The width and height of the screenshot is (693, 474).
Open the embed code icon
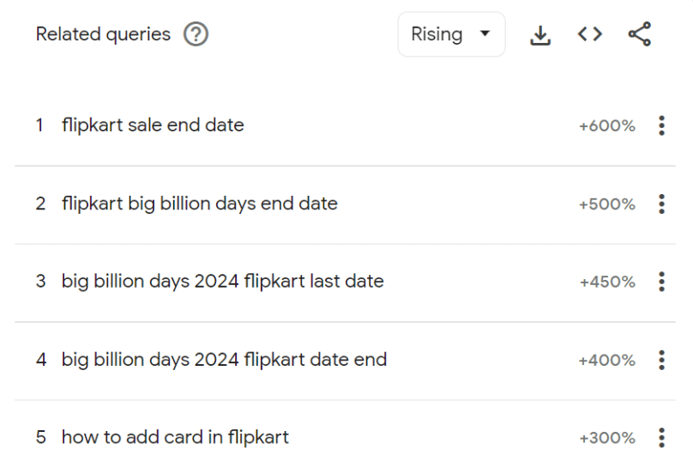tap(590, 34)
